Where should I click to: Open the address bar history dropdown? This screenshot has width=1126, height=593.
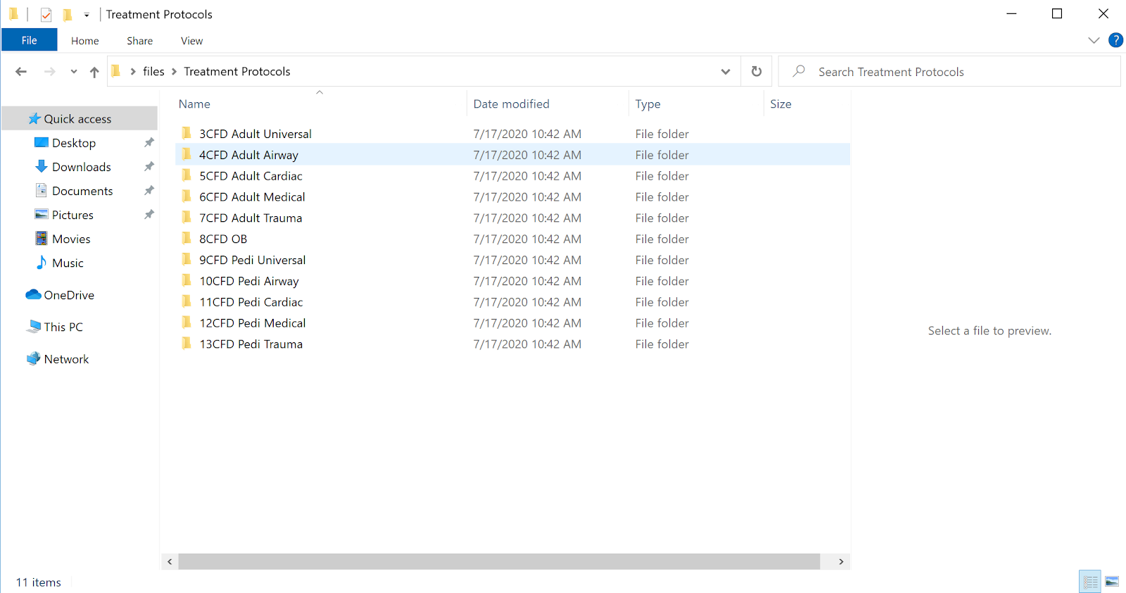coord(726,72)
